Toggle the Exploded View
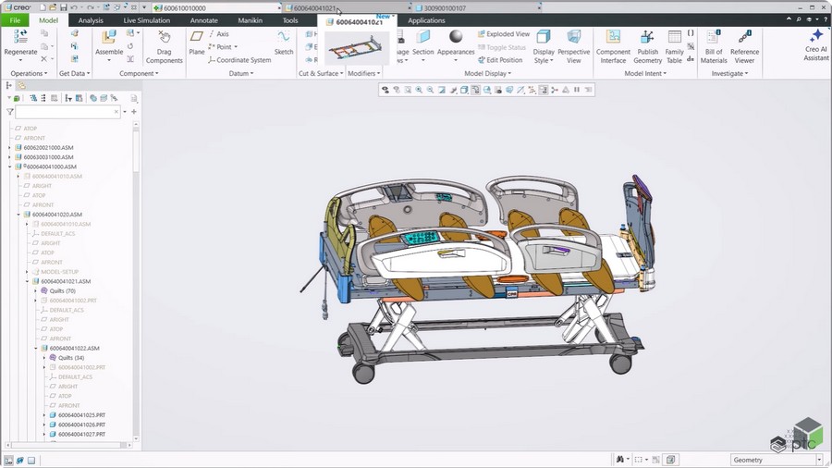Viewport: 832px width, 468px height. tap(504, 33)
